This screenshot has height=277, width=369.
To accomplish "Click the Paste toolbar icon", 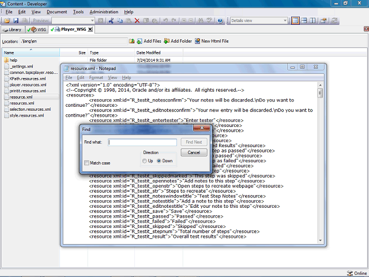I will pyautogui.click(x=129, y=21).
